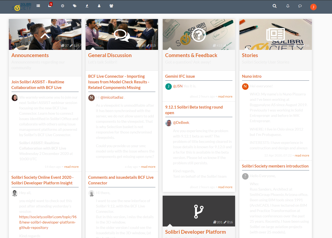Click the Announcements category banner image
The image size is (332, 238).
pyautogui.click(x=45, y=34)
